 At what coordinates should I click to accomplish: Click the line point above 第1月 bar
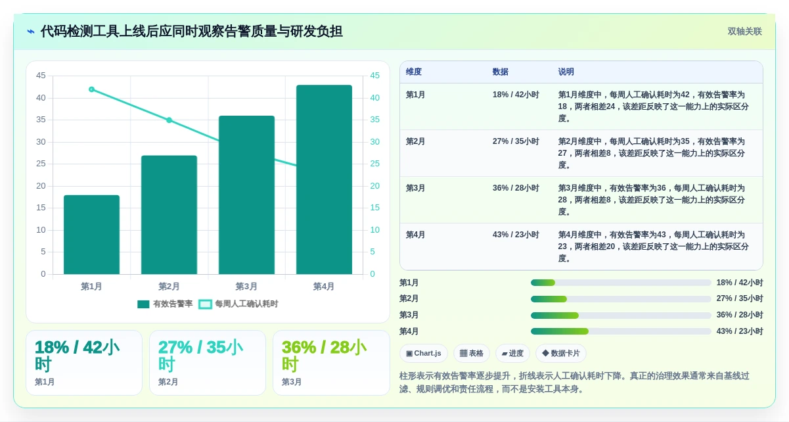91,89
